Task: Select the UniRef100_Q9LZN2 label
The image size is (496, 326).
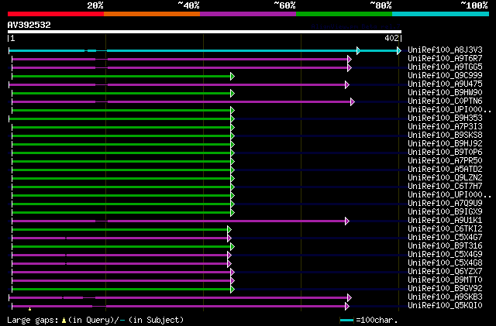Action: (445, 178)
